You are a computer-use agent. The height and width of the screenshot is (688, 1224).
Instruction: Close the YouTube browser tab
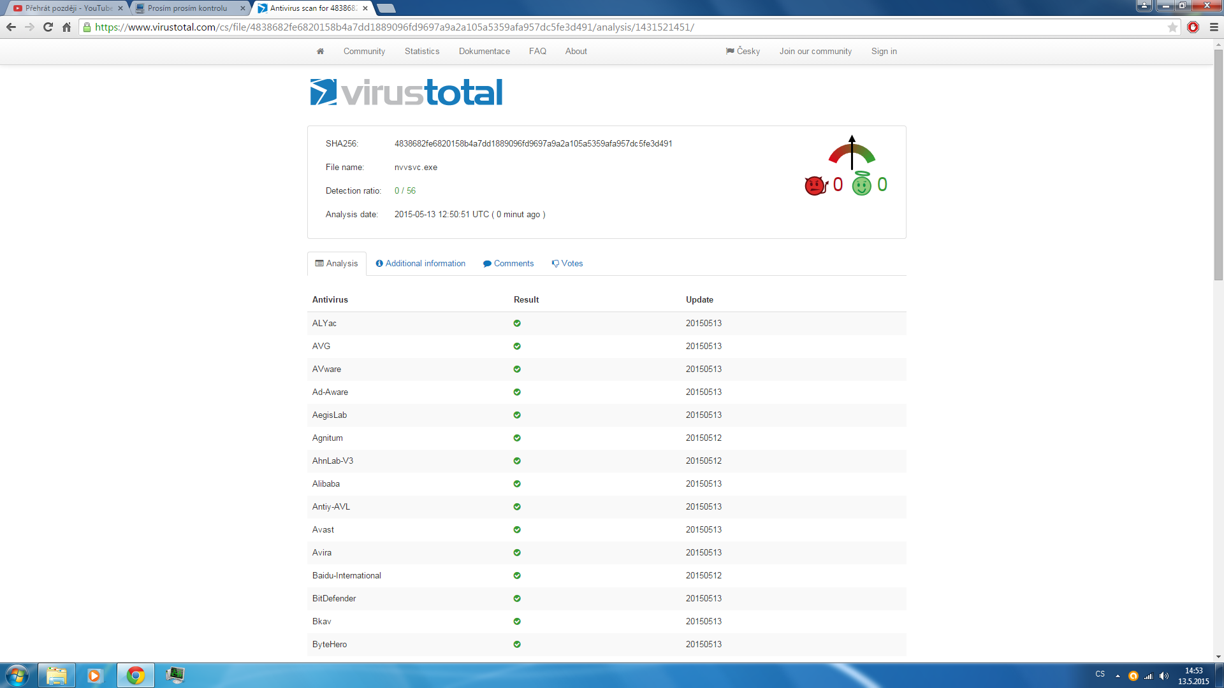[x=120, y=8]
